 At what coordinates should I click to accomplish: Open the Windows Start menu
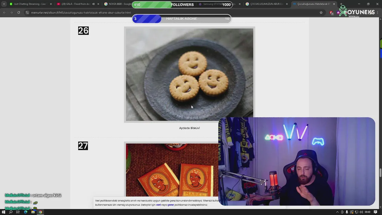click(x=4, y=212)
